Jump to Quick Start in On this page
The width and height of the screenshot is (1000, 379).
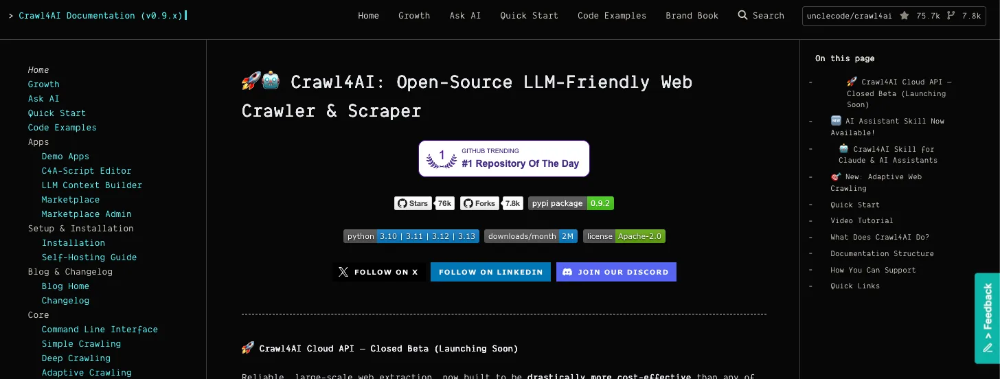pos(855,205)
